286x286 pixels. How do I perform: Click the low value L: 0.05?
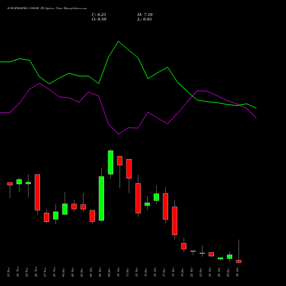145,19
